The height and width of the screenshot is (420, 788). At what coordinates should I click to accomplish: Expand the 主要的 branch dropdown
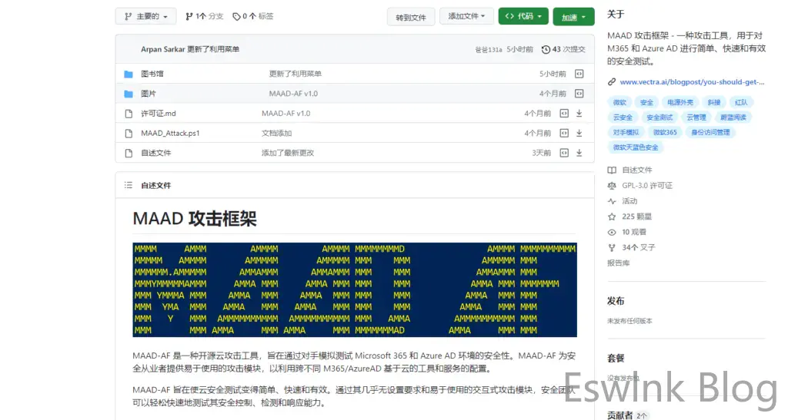click(x=145, y=16)
